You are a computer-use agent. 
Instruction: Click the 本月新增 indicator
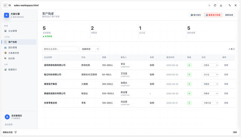tap(48, 36)
